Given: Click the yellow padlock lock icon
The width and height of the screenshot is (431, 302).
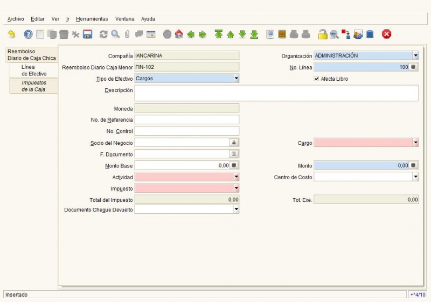Looking at the screenshot, I should tap(323, 34).
